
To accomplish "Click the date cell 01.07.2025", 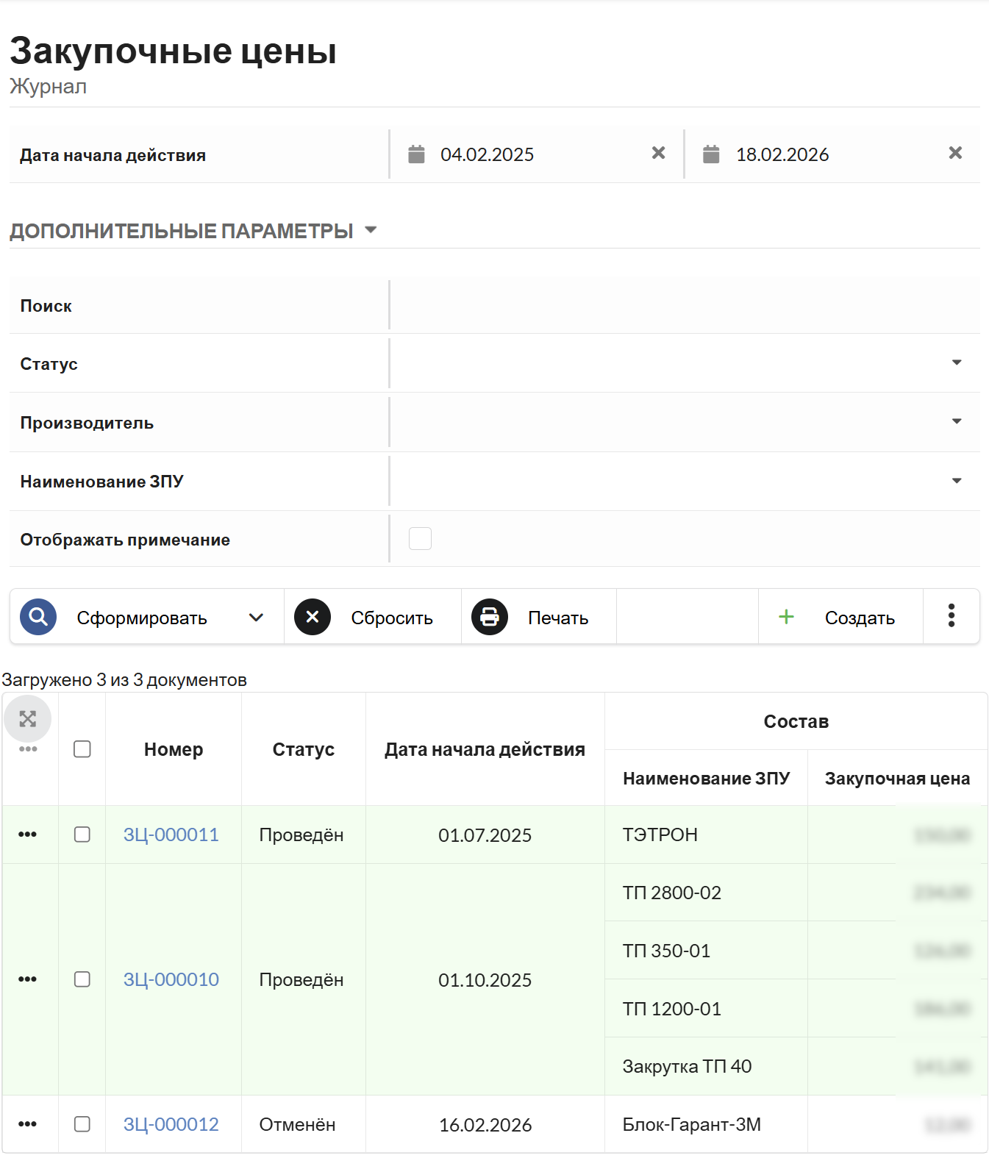I will [485, 835].
